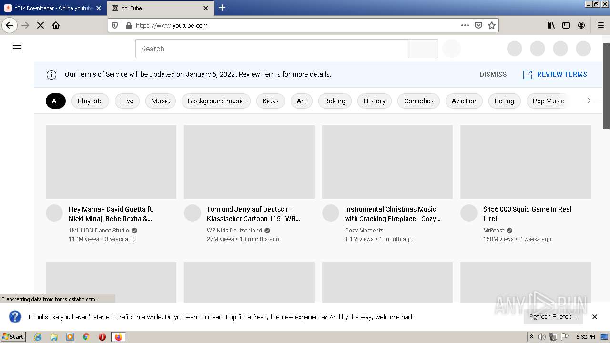
Task: Visit MrBeast channel link
Action: click(493, 231)
